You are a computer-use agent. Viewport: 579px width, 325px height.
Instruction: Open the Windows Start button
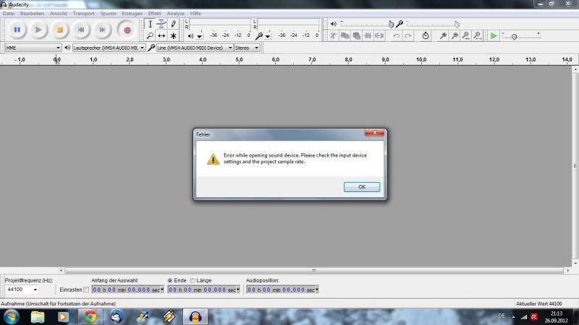(x=11, y=317)
